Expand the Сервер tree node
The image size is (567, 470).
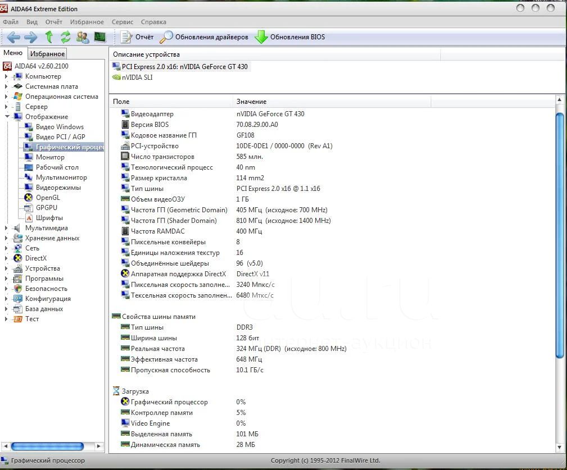click(x=6, y=107)
